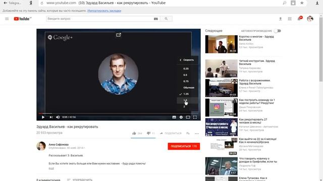Select playback speed 1.25

pos(187,94)
